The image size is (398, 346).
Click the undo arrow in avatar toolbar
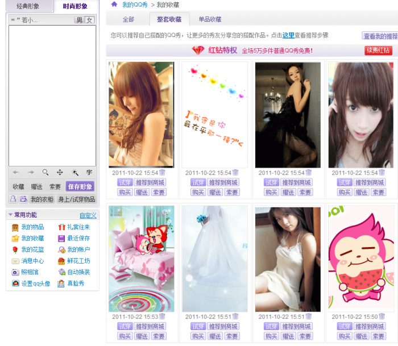point(16,173)
